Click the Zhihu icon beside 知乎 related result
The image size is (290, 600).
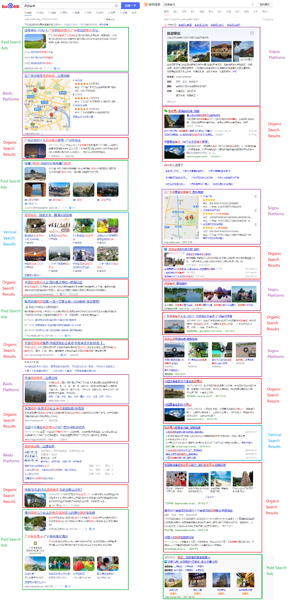[x=166, y=249]
